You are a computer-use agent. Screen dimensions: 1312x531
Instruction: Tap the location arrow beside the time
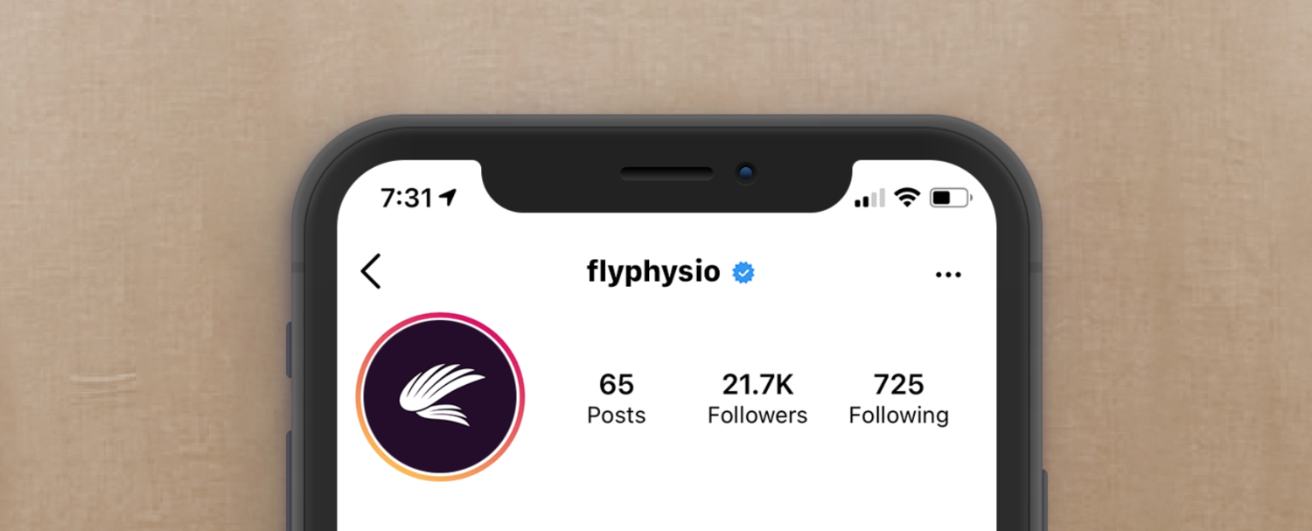(448, 198)
